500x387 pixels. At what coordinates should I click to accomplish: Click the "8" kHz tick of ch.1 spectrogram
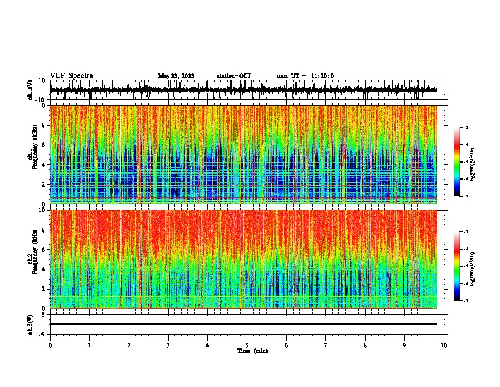pos(44,125)
